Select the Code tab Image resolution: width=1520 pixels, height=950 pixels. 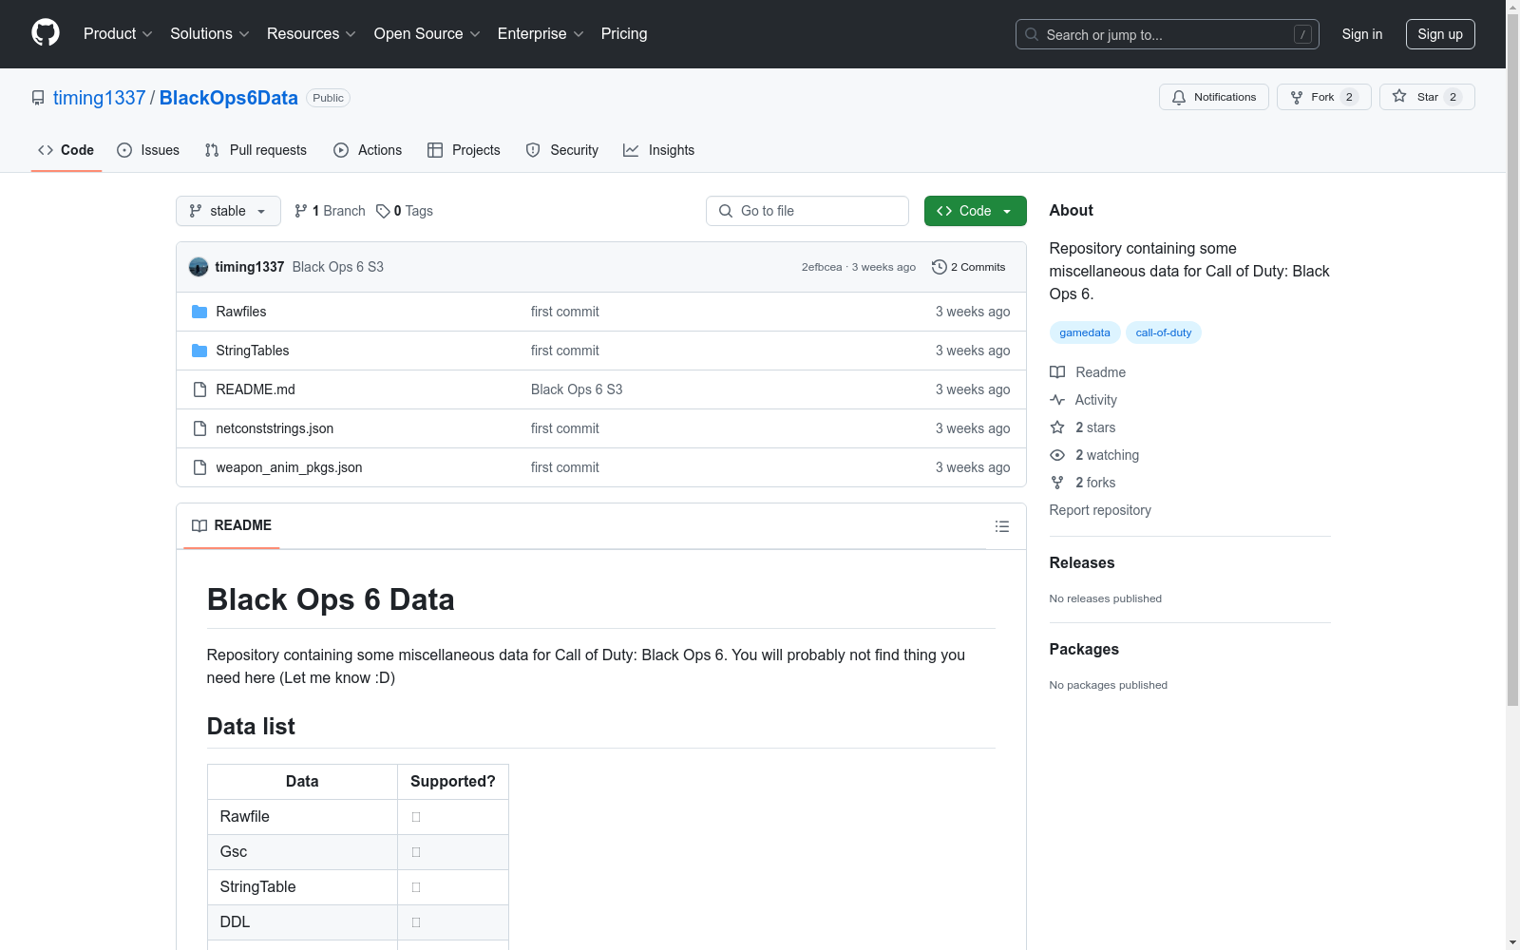pos(66,150)
